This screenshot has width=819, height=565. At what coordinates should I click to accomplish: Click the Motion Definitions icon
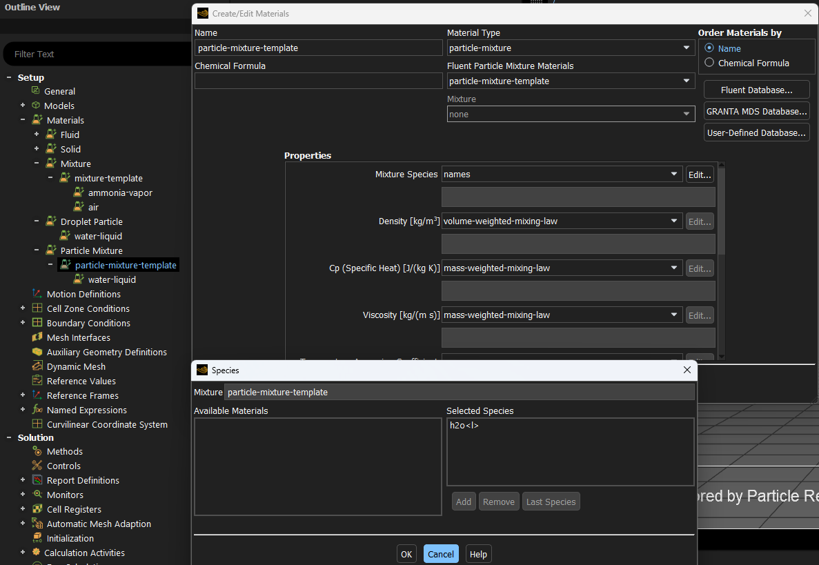click(37, 294)
